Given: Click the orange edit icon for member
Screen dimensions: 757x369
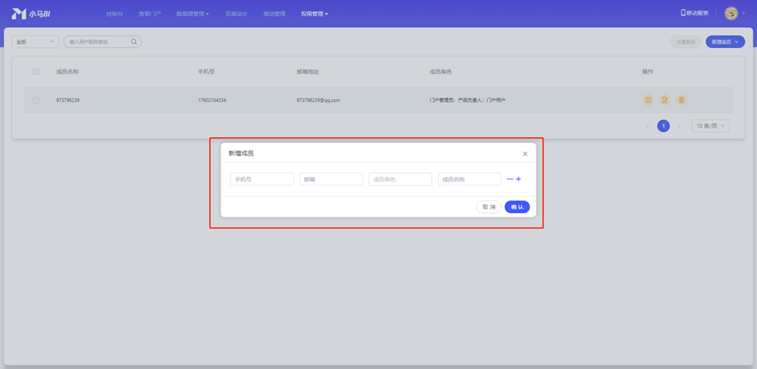Looking at the screenshot, I should (x=664, y=100).
